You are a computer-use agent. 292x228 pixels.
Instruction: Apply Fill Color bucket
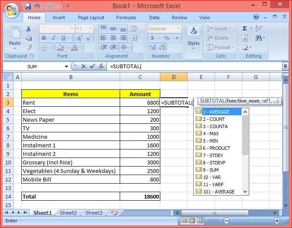coord(60,47)
